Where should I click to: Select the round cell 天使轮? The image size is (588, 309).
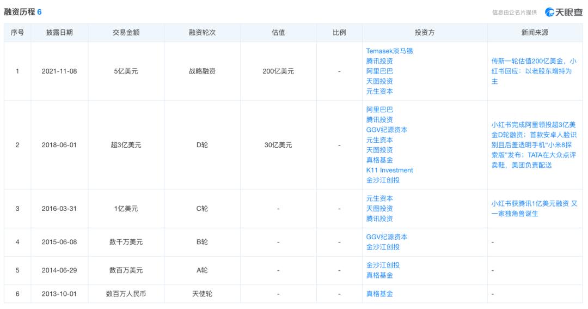[x=202, y=294]
